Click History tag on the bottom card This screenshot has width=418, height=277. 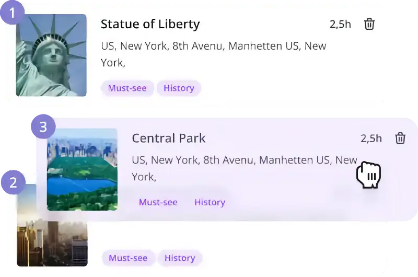pos(180,258)
